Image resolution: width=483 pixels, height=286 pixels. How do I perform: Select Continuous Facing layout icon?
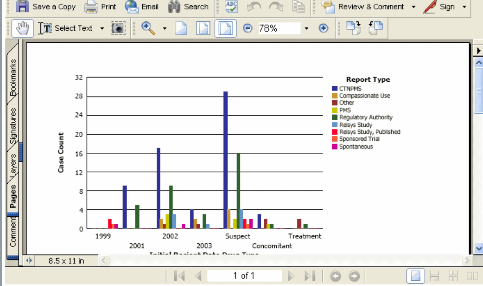pyautogui.click(x=453, y=276)
